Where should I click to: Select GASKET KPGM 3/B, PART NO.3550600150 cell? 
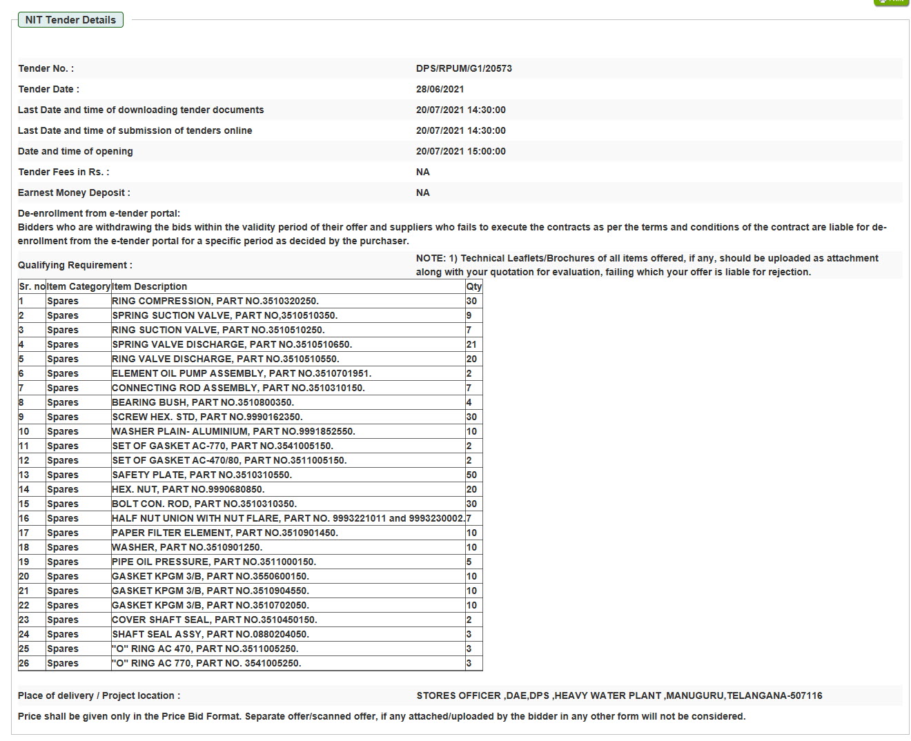288,576
